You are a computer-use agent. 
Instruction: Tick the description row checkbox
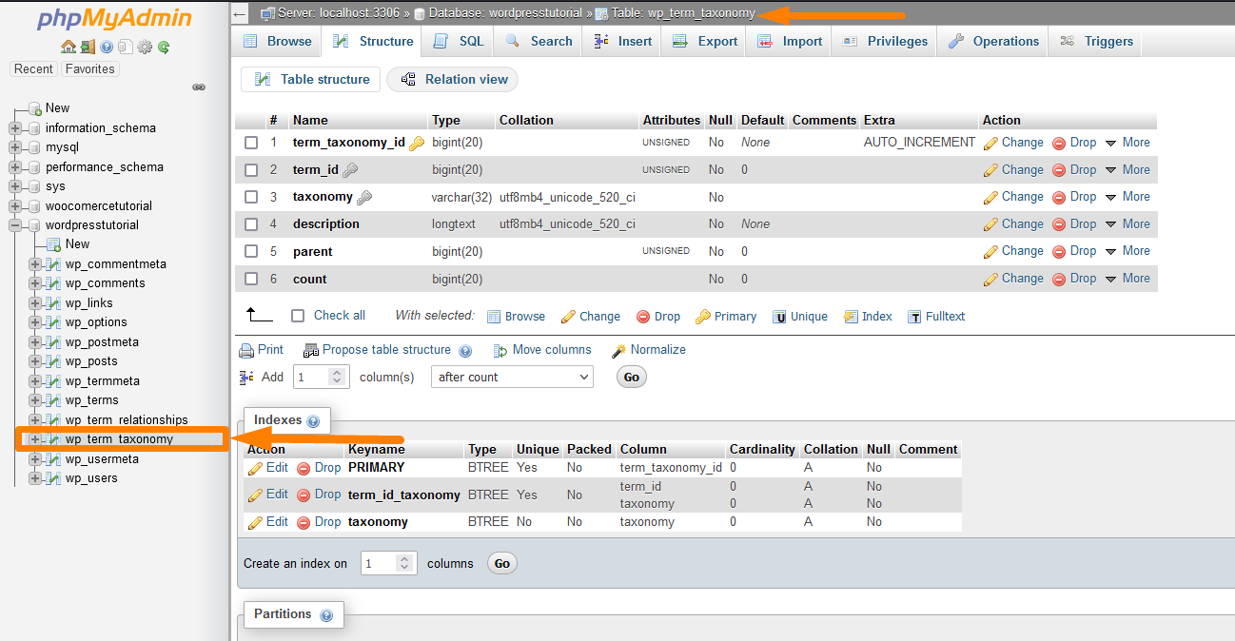pyautogui.click(x=251, y=224)
